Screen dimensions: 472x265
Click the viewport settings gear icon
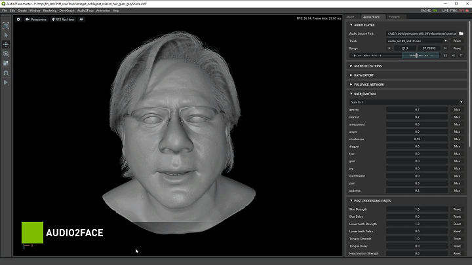coord(18,19)
